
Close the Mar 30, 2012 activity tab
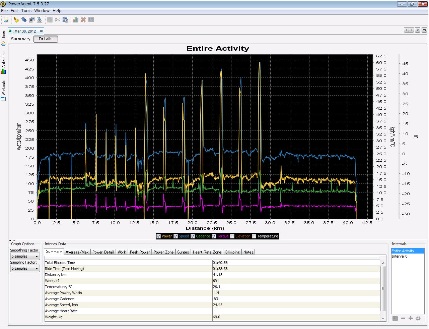(x=42, y=31)
